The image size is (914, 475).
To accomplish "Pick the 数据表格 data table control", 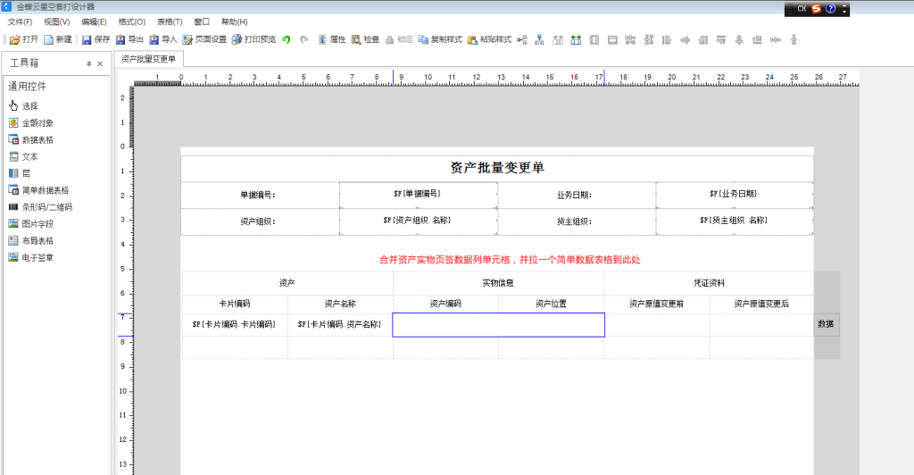I will 31,140.
